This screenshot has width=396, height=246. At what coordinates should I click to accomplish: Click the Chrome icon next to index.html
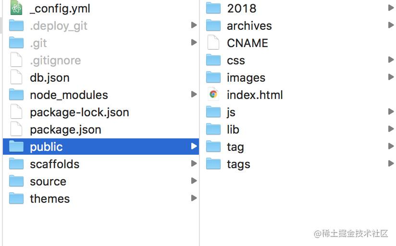213,95
